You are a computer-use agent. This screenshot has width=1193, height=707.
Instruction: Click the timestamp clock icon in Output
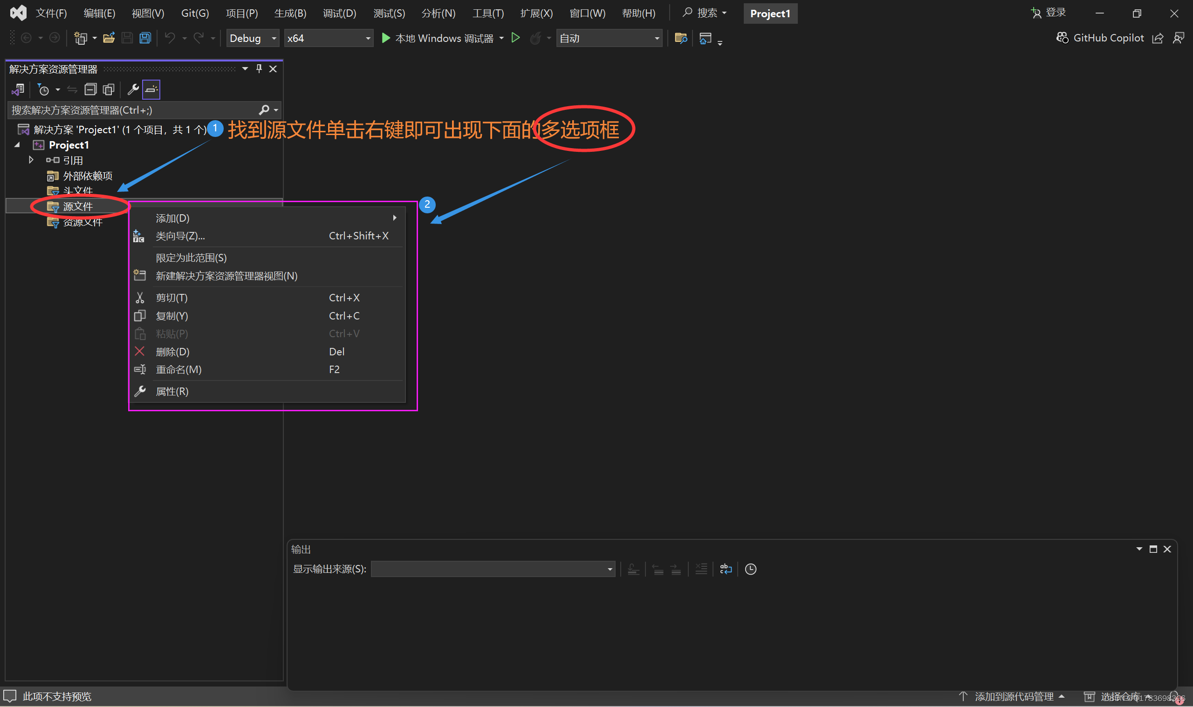pos(750,569)
